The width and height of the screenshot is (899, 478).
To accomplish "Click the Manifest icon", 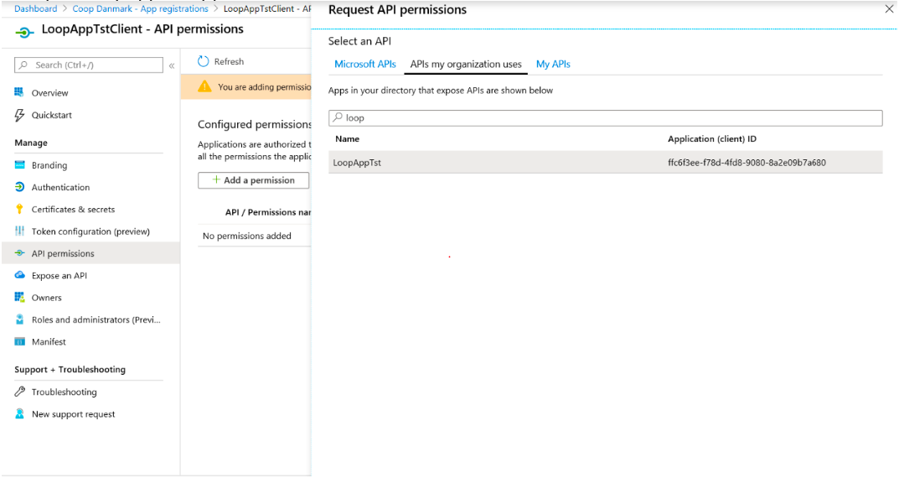I will click(19, 341).
